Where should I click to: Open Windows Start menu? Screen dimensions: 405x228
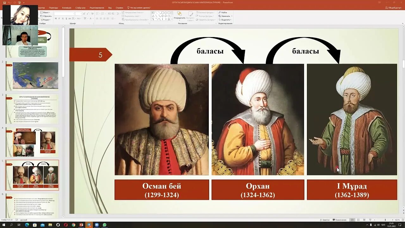click(4, 225)
